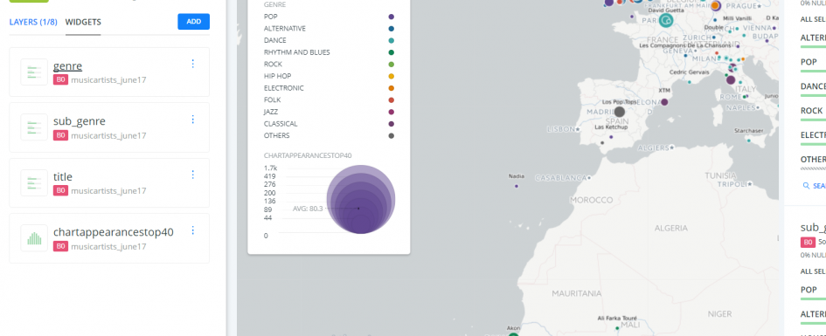This screenshot has width=826, height=336.
Task: Click the CHARTAPPEARANCESTOP40 legend heading
Action: click(308, 155)
